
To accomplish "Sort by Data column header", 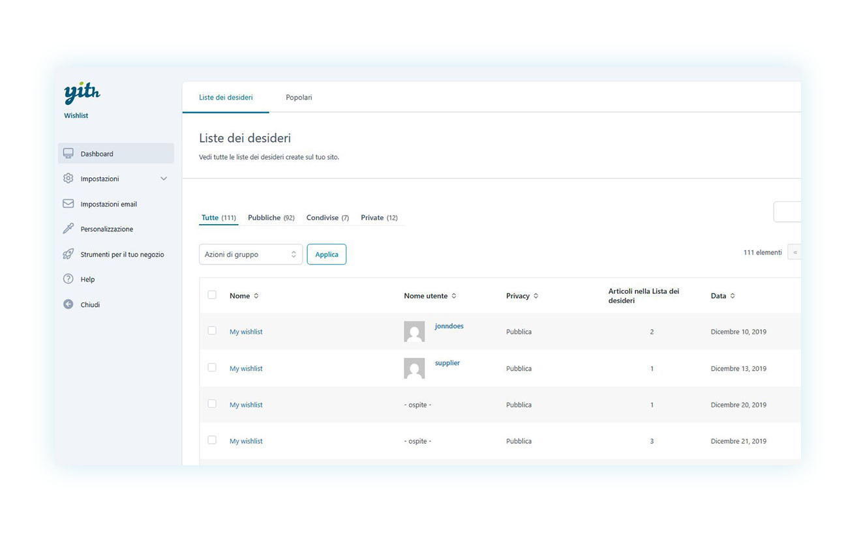I will tap(718, 296).
